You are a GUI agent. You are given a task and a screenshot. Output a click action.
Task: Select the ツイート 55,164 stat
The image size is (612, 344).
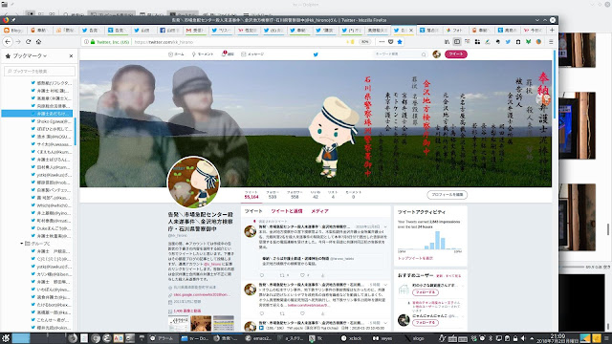tap(251, 195)
